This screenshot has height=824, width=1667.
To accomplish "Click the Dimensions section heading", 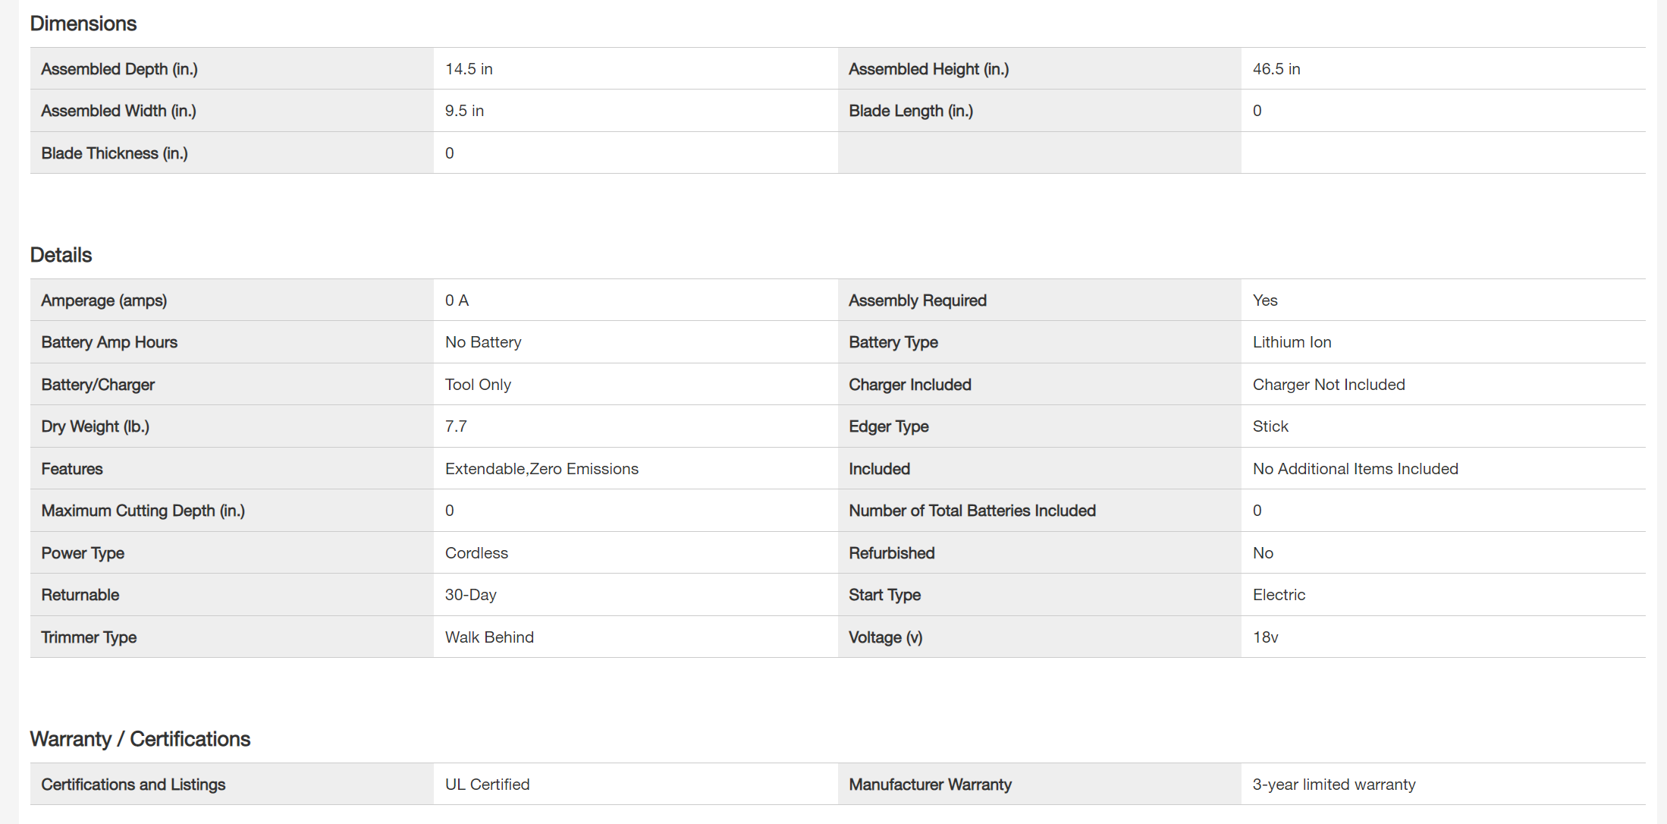I will 83,24.
